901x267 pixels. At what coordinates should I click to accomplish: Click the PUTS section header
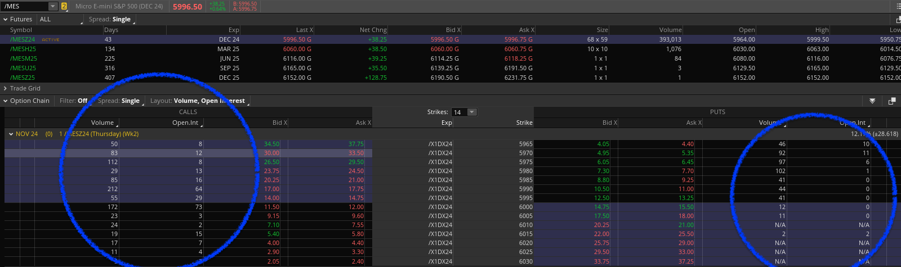[x=717, y=112]
